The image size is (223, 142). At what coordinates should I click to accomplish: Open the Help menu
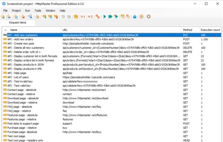[62, 11]
